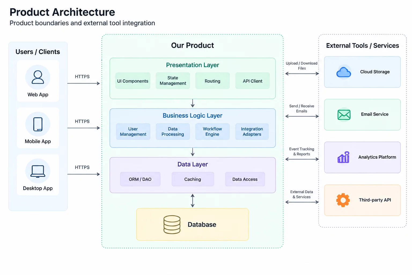
Task: Click the Data Layer heading
Action: click(193, 164)
